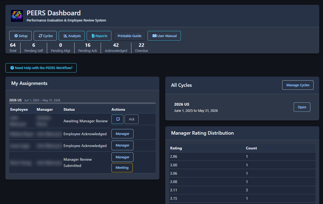
Task: Click rating value 3.11
Action: coord(174,190)
